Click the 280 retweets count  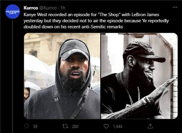[x=75, y=127]
